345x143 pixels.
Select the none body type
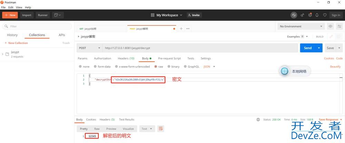point(84,66)
